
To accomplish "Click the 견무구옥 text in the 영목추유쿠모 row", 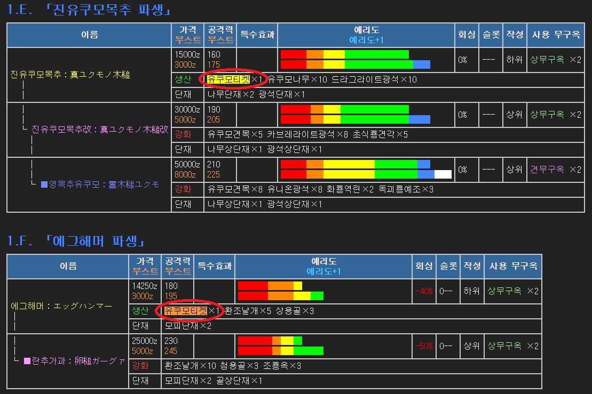I will (547, 170).
